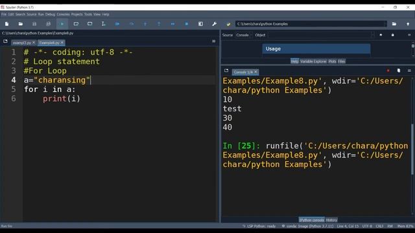415x233 pixels.
Task: Close the first editor file tab
Action: click(34, 43)
